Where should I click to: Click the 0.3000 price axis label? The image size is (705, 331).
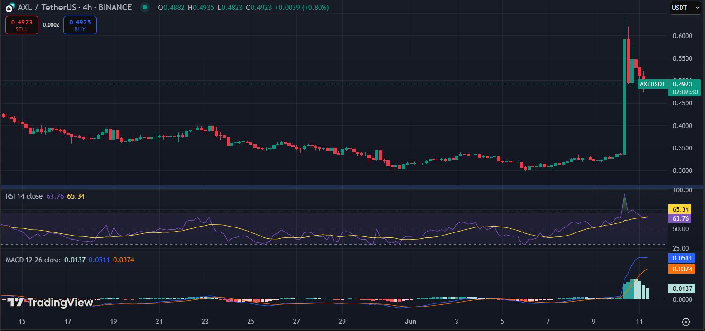coord(681,170)
